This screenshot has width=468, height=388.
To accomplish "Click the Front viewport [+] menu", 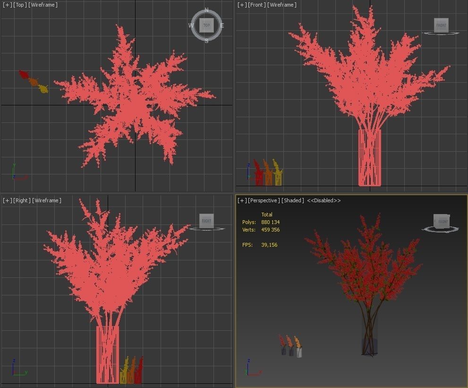I will (242, 5).
